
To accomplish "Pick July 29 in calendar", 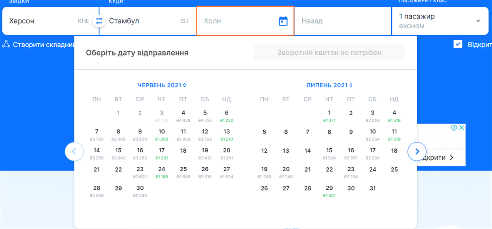I will (x=329, y=191).
